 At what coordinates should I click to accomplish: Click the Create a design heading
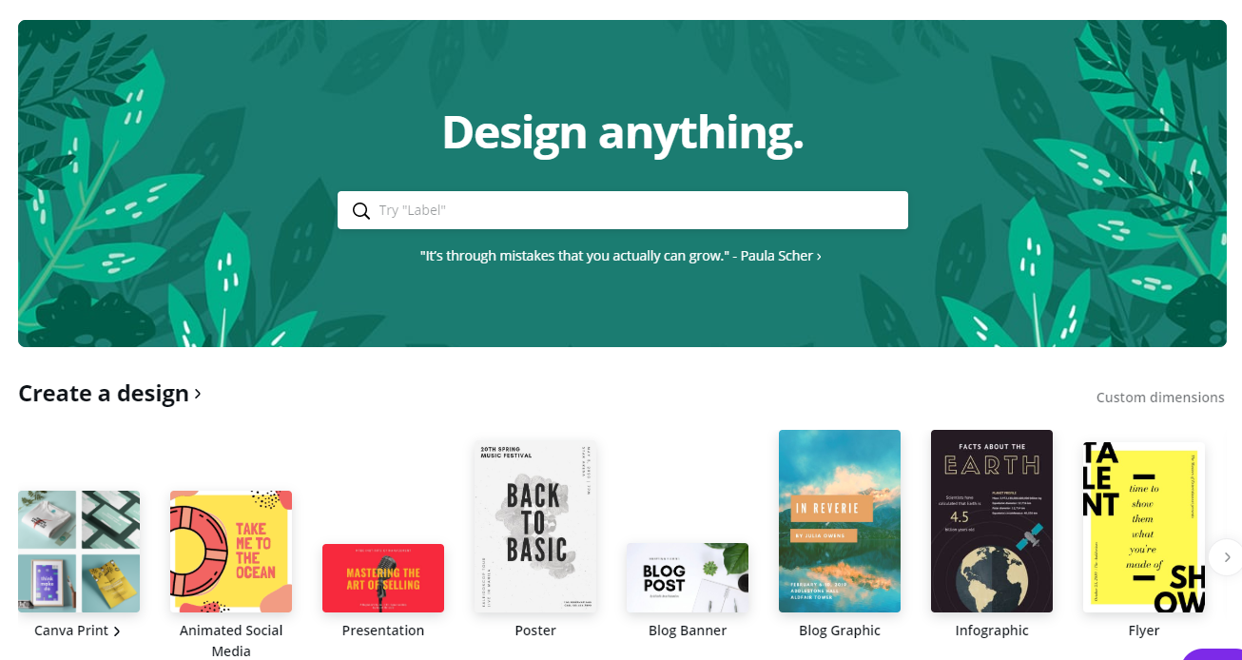[x=104, y=394]
